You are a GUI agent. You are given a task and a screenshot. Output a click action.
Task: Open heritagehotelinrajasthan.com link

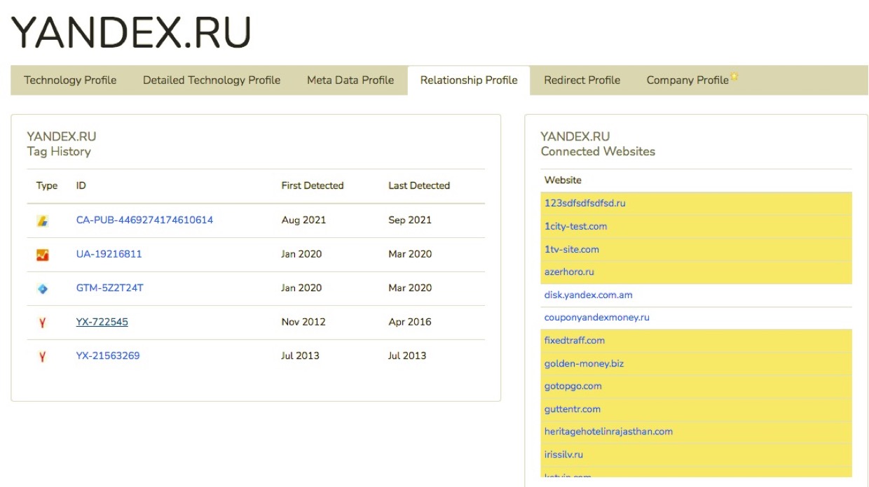[x=608, y=432]
